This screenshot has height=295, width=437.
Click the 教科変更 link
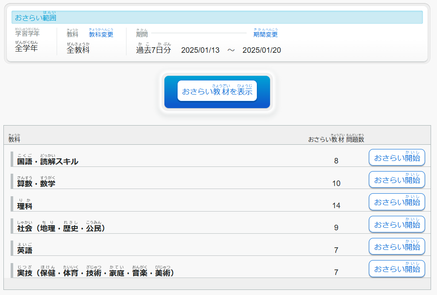(x=101, y=34)
